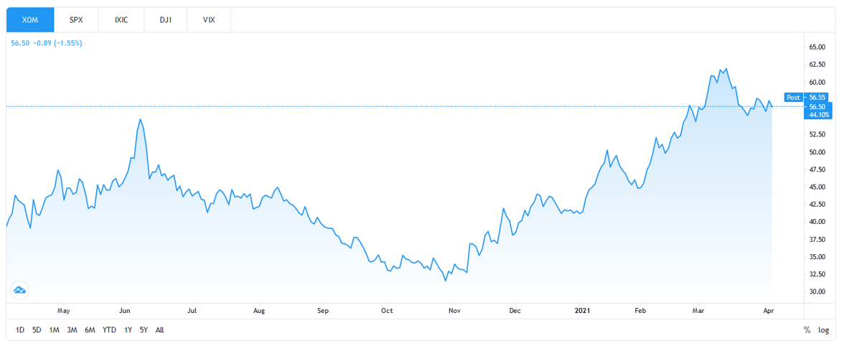The image size is (847, 351).
Task: Set chart range to 5D
Action: point(37,330)
